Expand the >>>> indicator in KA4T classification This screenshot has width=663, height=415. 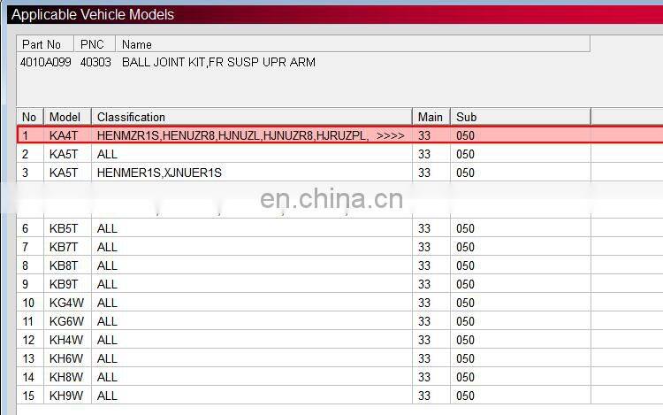pos(390,135)
